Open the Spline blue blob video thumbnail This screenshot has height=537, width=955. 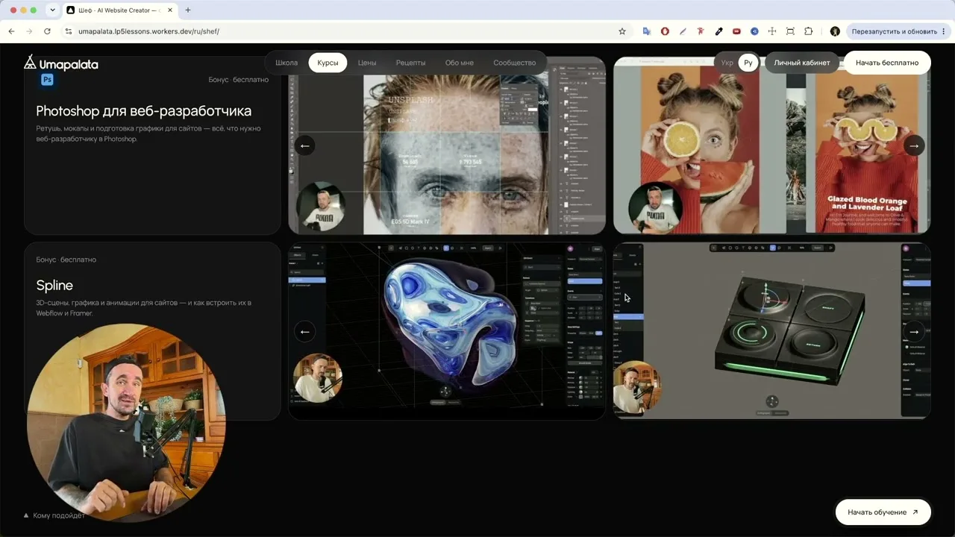(447, 331)
